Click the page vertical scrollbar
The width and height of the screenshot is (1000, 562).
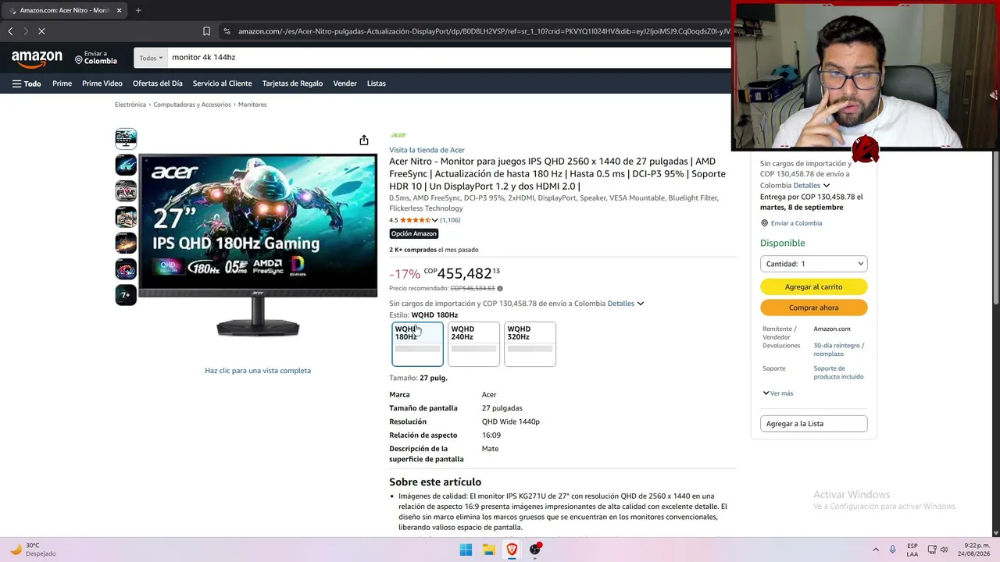click(x=996, y=226)
